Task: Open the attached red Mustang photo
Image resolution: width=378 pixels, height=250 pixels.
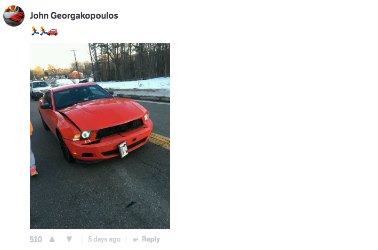Action: [x=100, y=136]
